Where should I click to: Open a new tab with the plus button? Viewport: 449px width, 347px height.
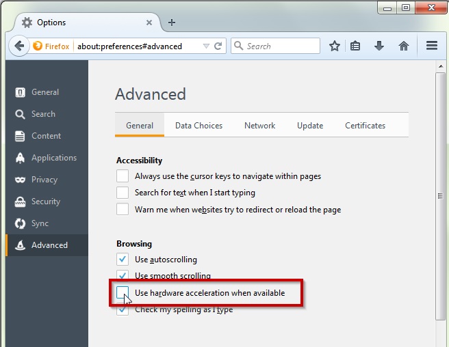click(x=172, y=23)
